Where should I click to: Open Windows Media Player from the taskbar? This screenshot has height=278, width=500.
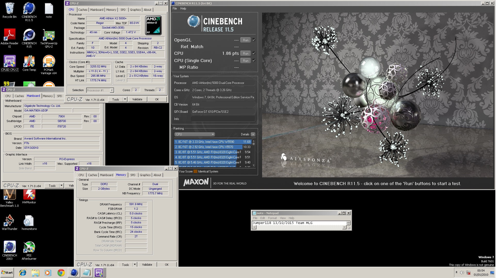[48, 273]
